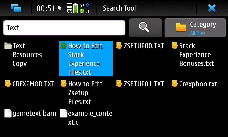228x137 pixels.
Task: Open the example_context.c file
Action: pyautogui.click(x=86, y=118)
